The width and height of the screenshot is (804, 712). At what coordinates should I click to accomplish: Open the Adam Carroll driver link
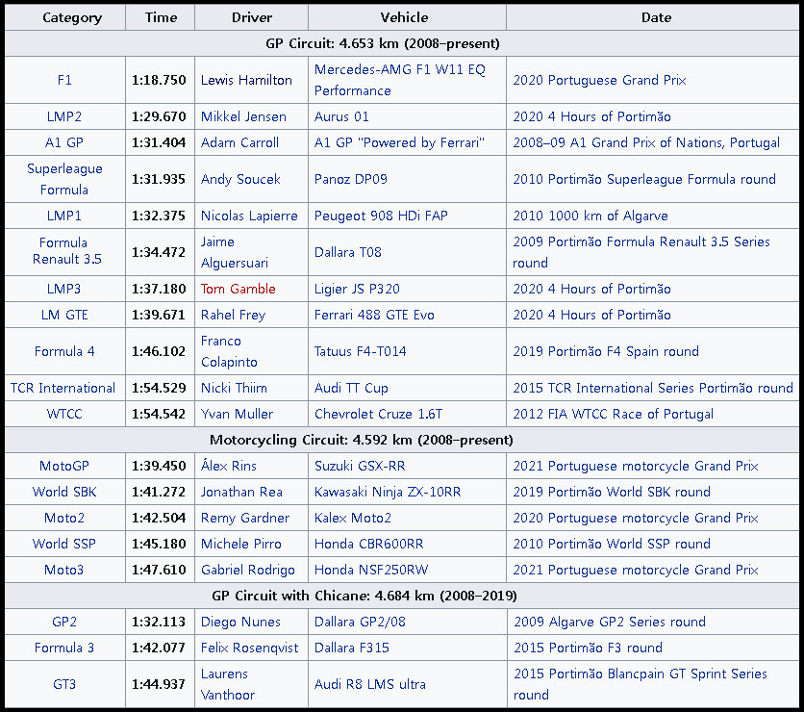pos(239,142)
